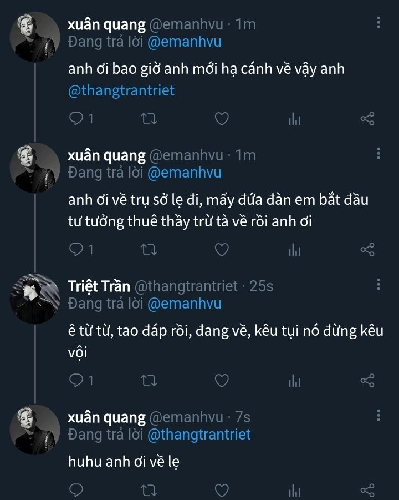
Task: Reply to the 'anh ơi bao giờ' tweet
Action: click(x=76, y=119)
